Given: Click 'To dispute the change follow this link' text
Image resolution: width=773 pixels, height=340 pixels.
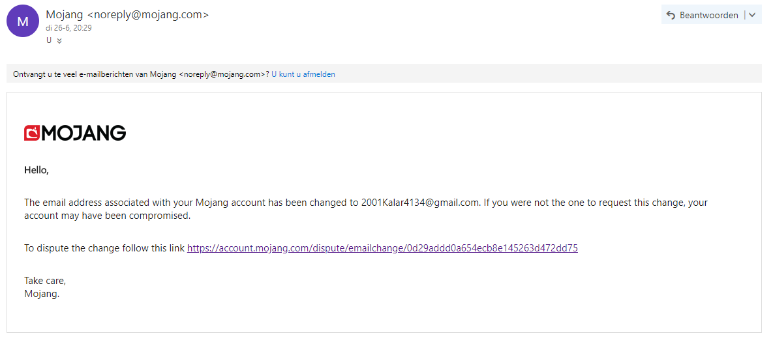Looking at the screenshot, I should click(x=104, y=248).
